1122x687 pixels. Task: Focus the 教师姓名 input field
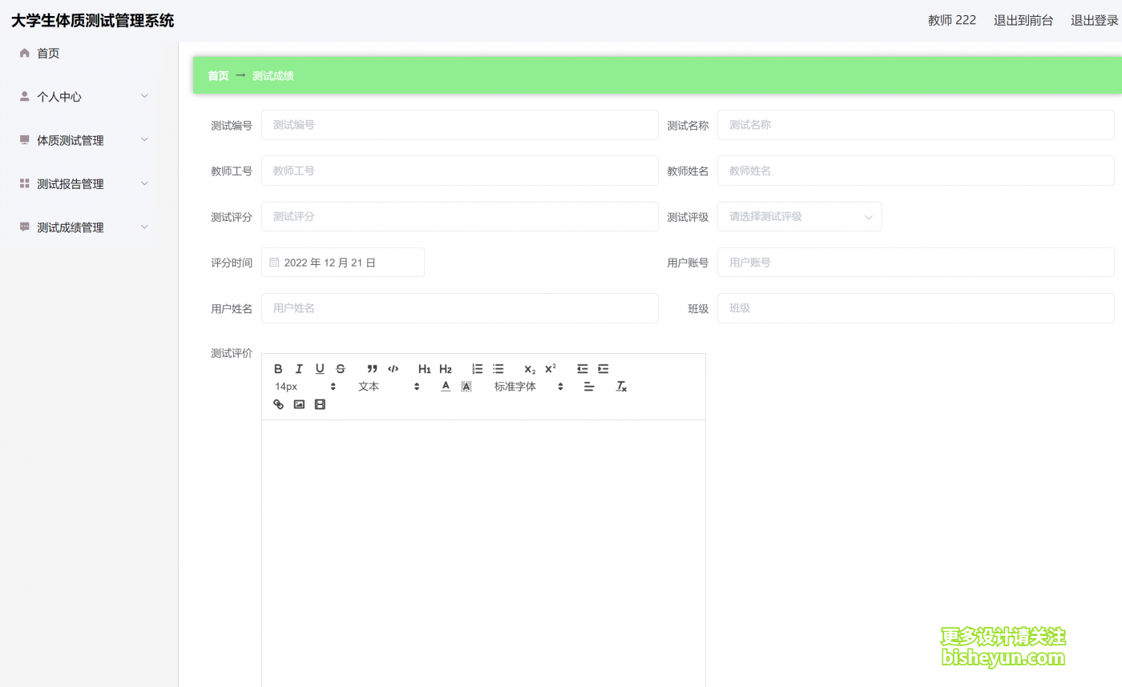click(x=916, y=171)
